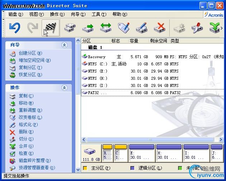Screen dimensions: 226x181
Task: Open the 向导(Z) menu
Action: point(78,14)
